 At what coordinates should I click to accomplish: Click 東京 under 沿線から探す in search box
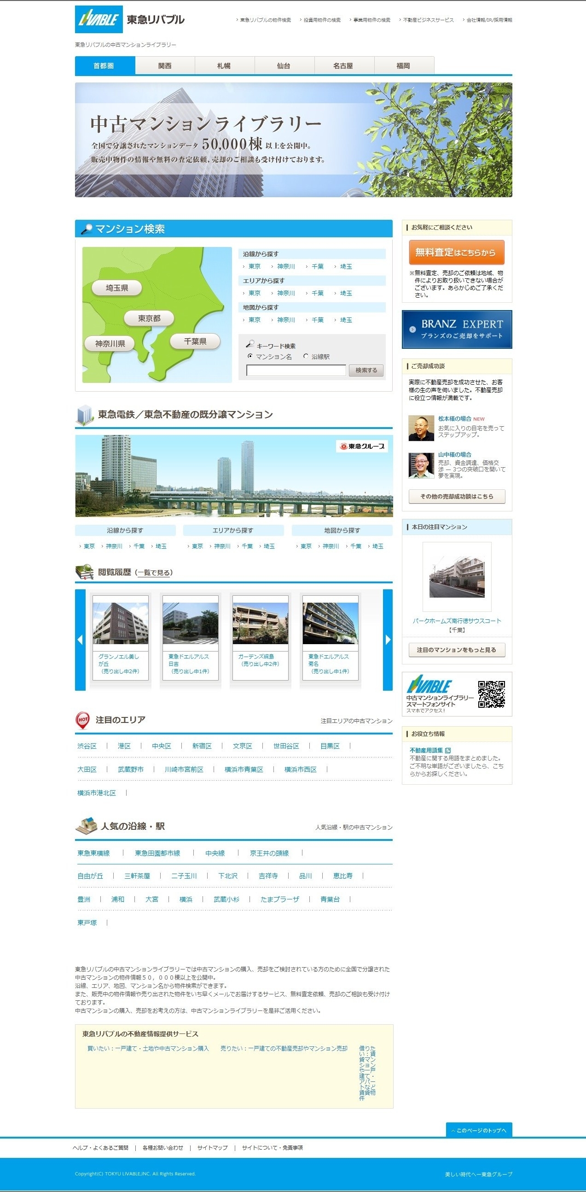pyautogui.click(x=254, y=266)
